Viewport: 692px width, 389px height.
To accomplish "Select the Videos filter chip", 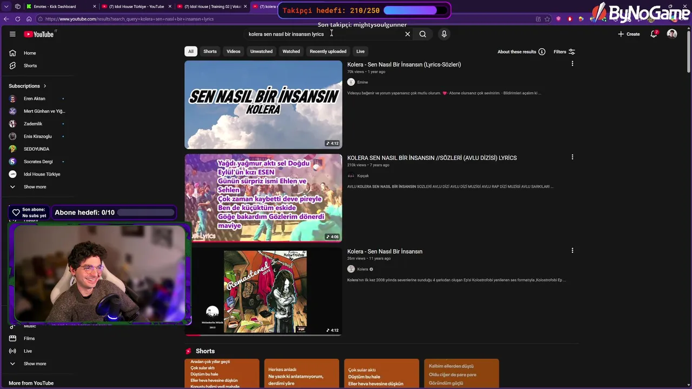I will tap(233, 51).
